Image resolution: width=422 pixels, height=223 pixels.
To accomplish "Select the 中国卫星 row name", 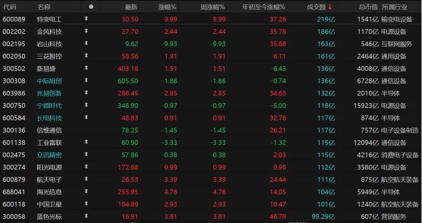I will (x=49, y=204).
